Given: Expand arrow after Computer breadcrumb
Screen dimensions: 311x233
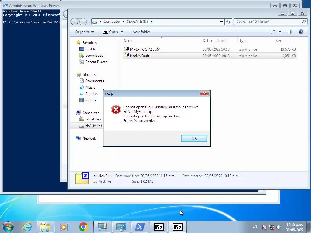Looking at the screenshot, I should point(123,22).
